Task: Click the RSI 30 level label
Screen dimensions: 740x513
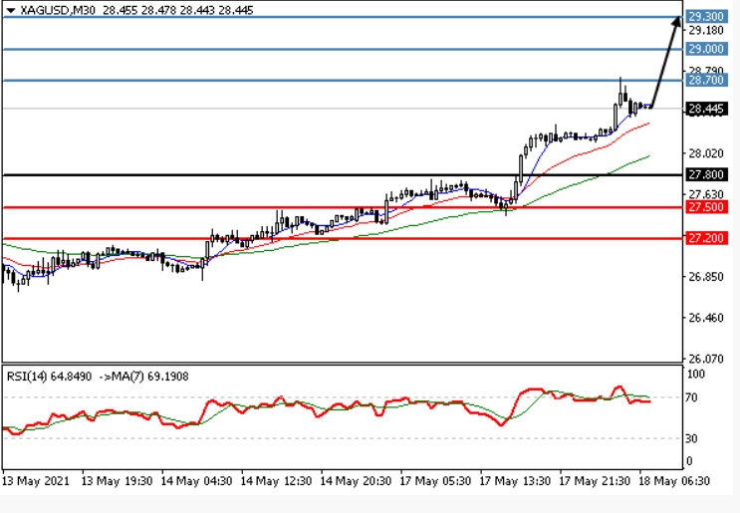Action: [x=691, y=438]
